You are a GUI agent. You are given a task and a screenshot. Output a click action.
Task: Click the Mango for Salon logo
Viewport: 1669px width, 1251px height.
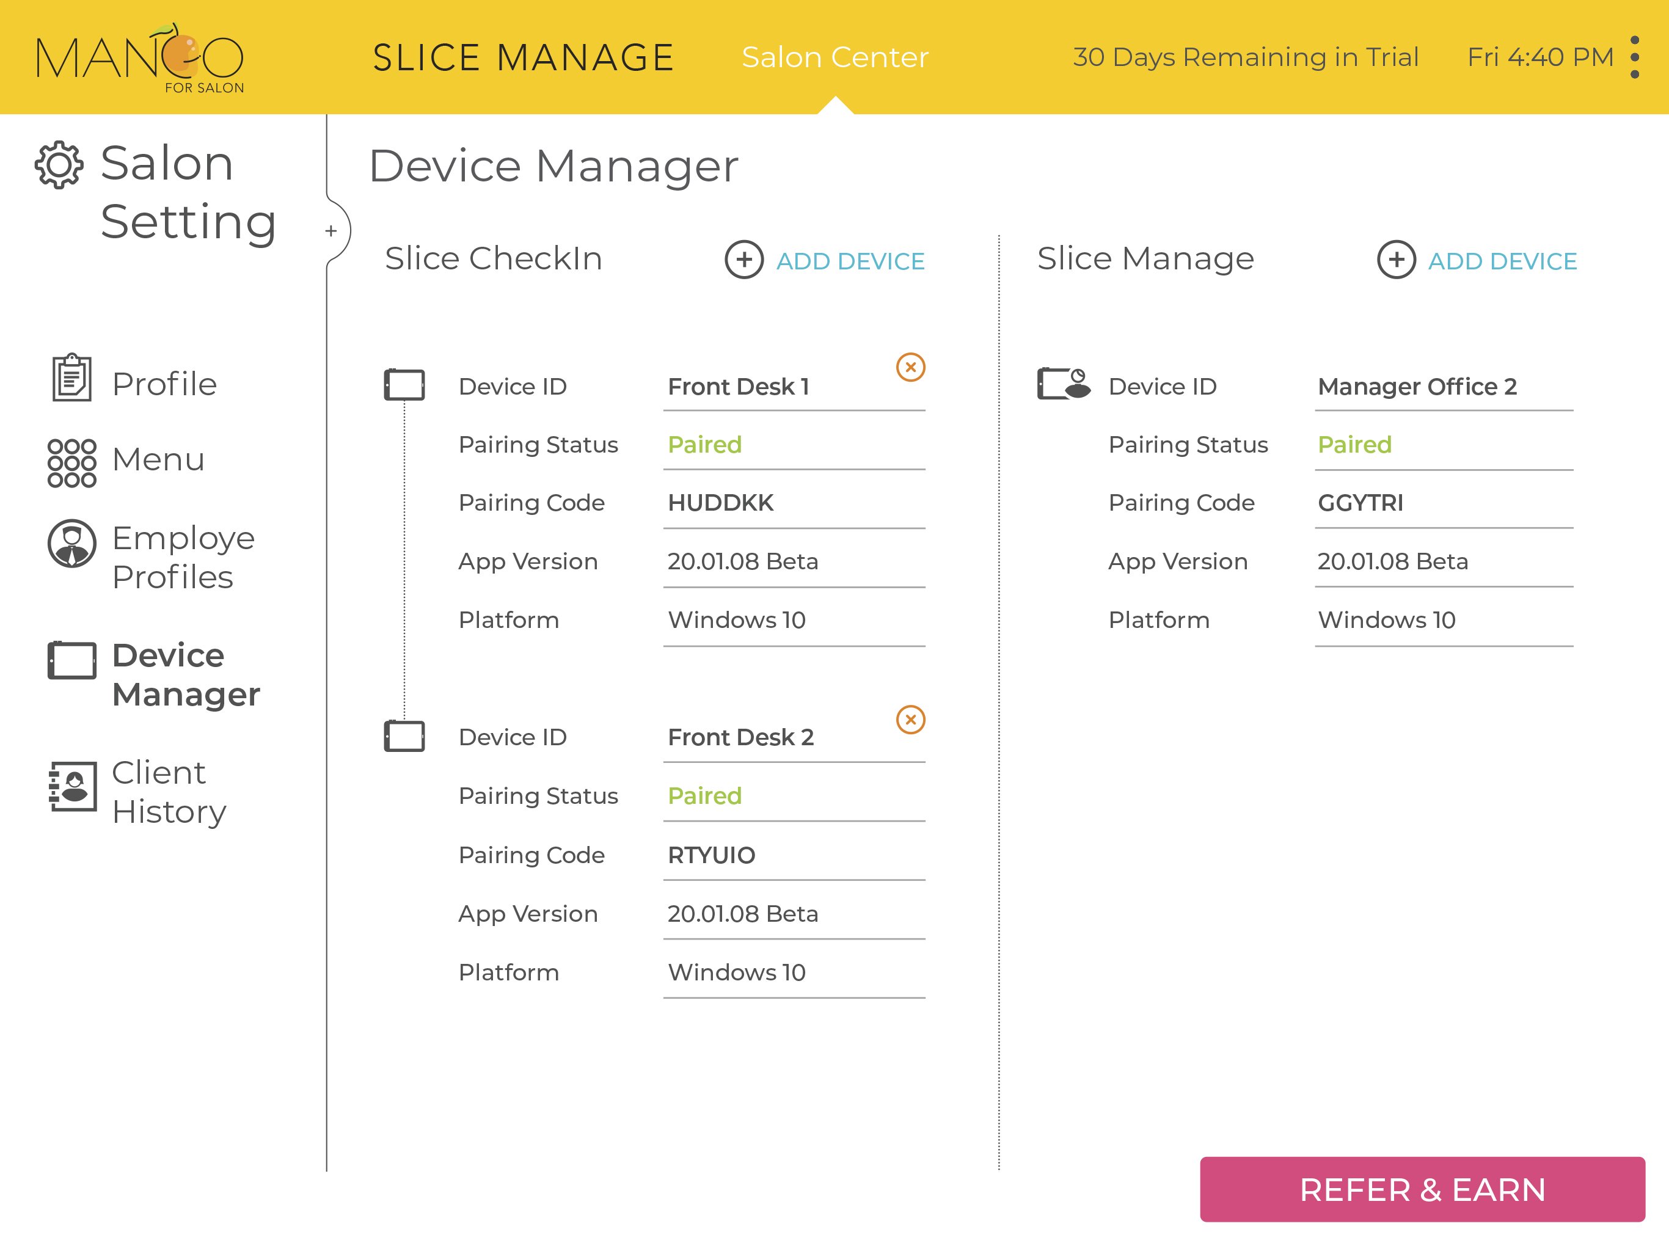tap(141, 59)
